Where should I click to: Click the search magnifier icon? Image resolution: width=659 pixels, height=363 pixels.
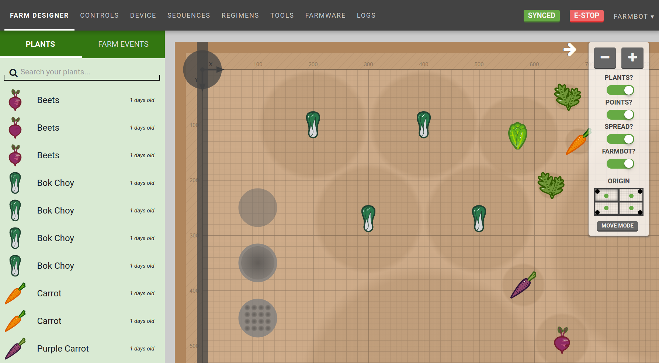pyautogui.click(x=13, y=73)
